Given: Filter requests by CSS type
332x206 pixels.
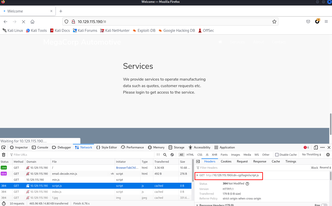Looking at the screenshot, I should click(200, 155).
